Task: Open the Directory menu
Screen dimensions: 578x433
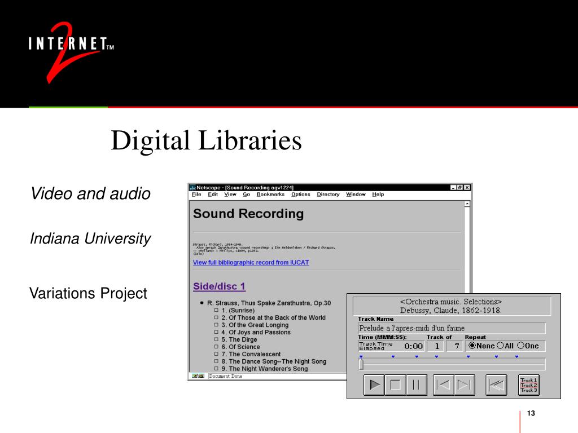Action: pos(328,195)
